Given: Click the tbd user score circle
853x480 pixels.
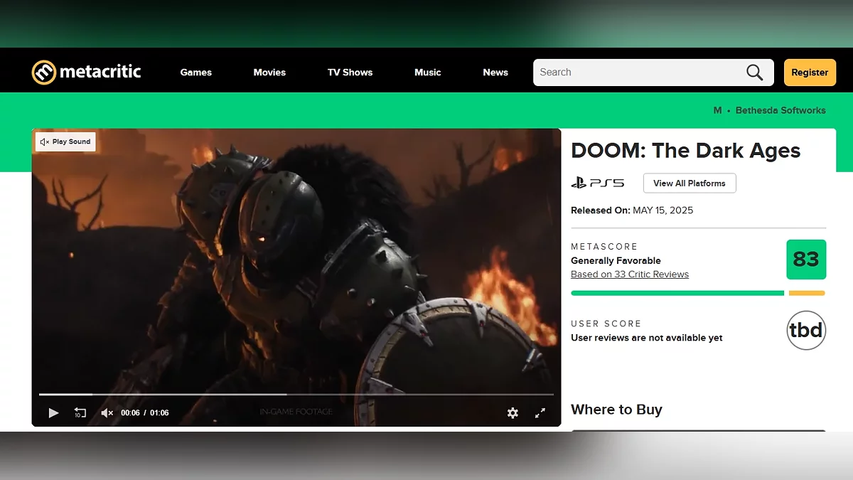Looking at the screenshot, I should pos(806,331).
